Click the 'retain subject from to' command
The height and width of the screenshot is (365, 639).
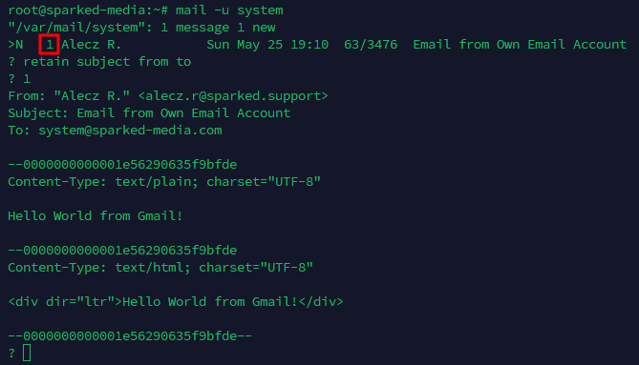pyautogui.click(x=107, y=62)
